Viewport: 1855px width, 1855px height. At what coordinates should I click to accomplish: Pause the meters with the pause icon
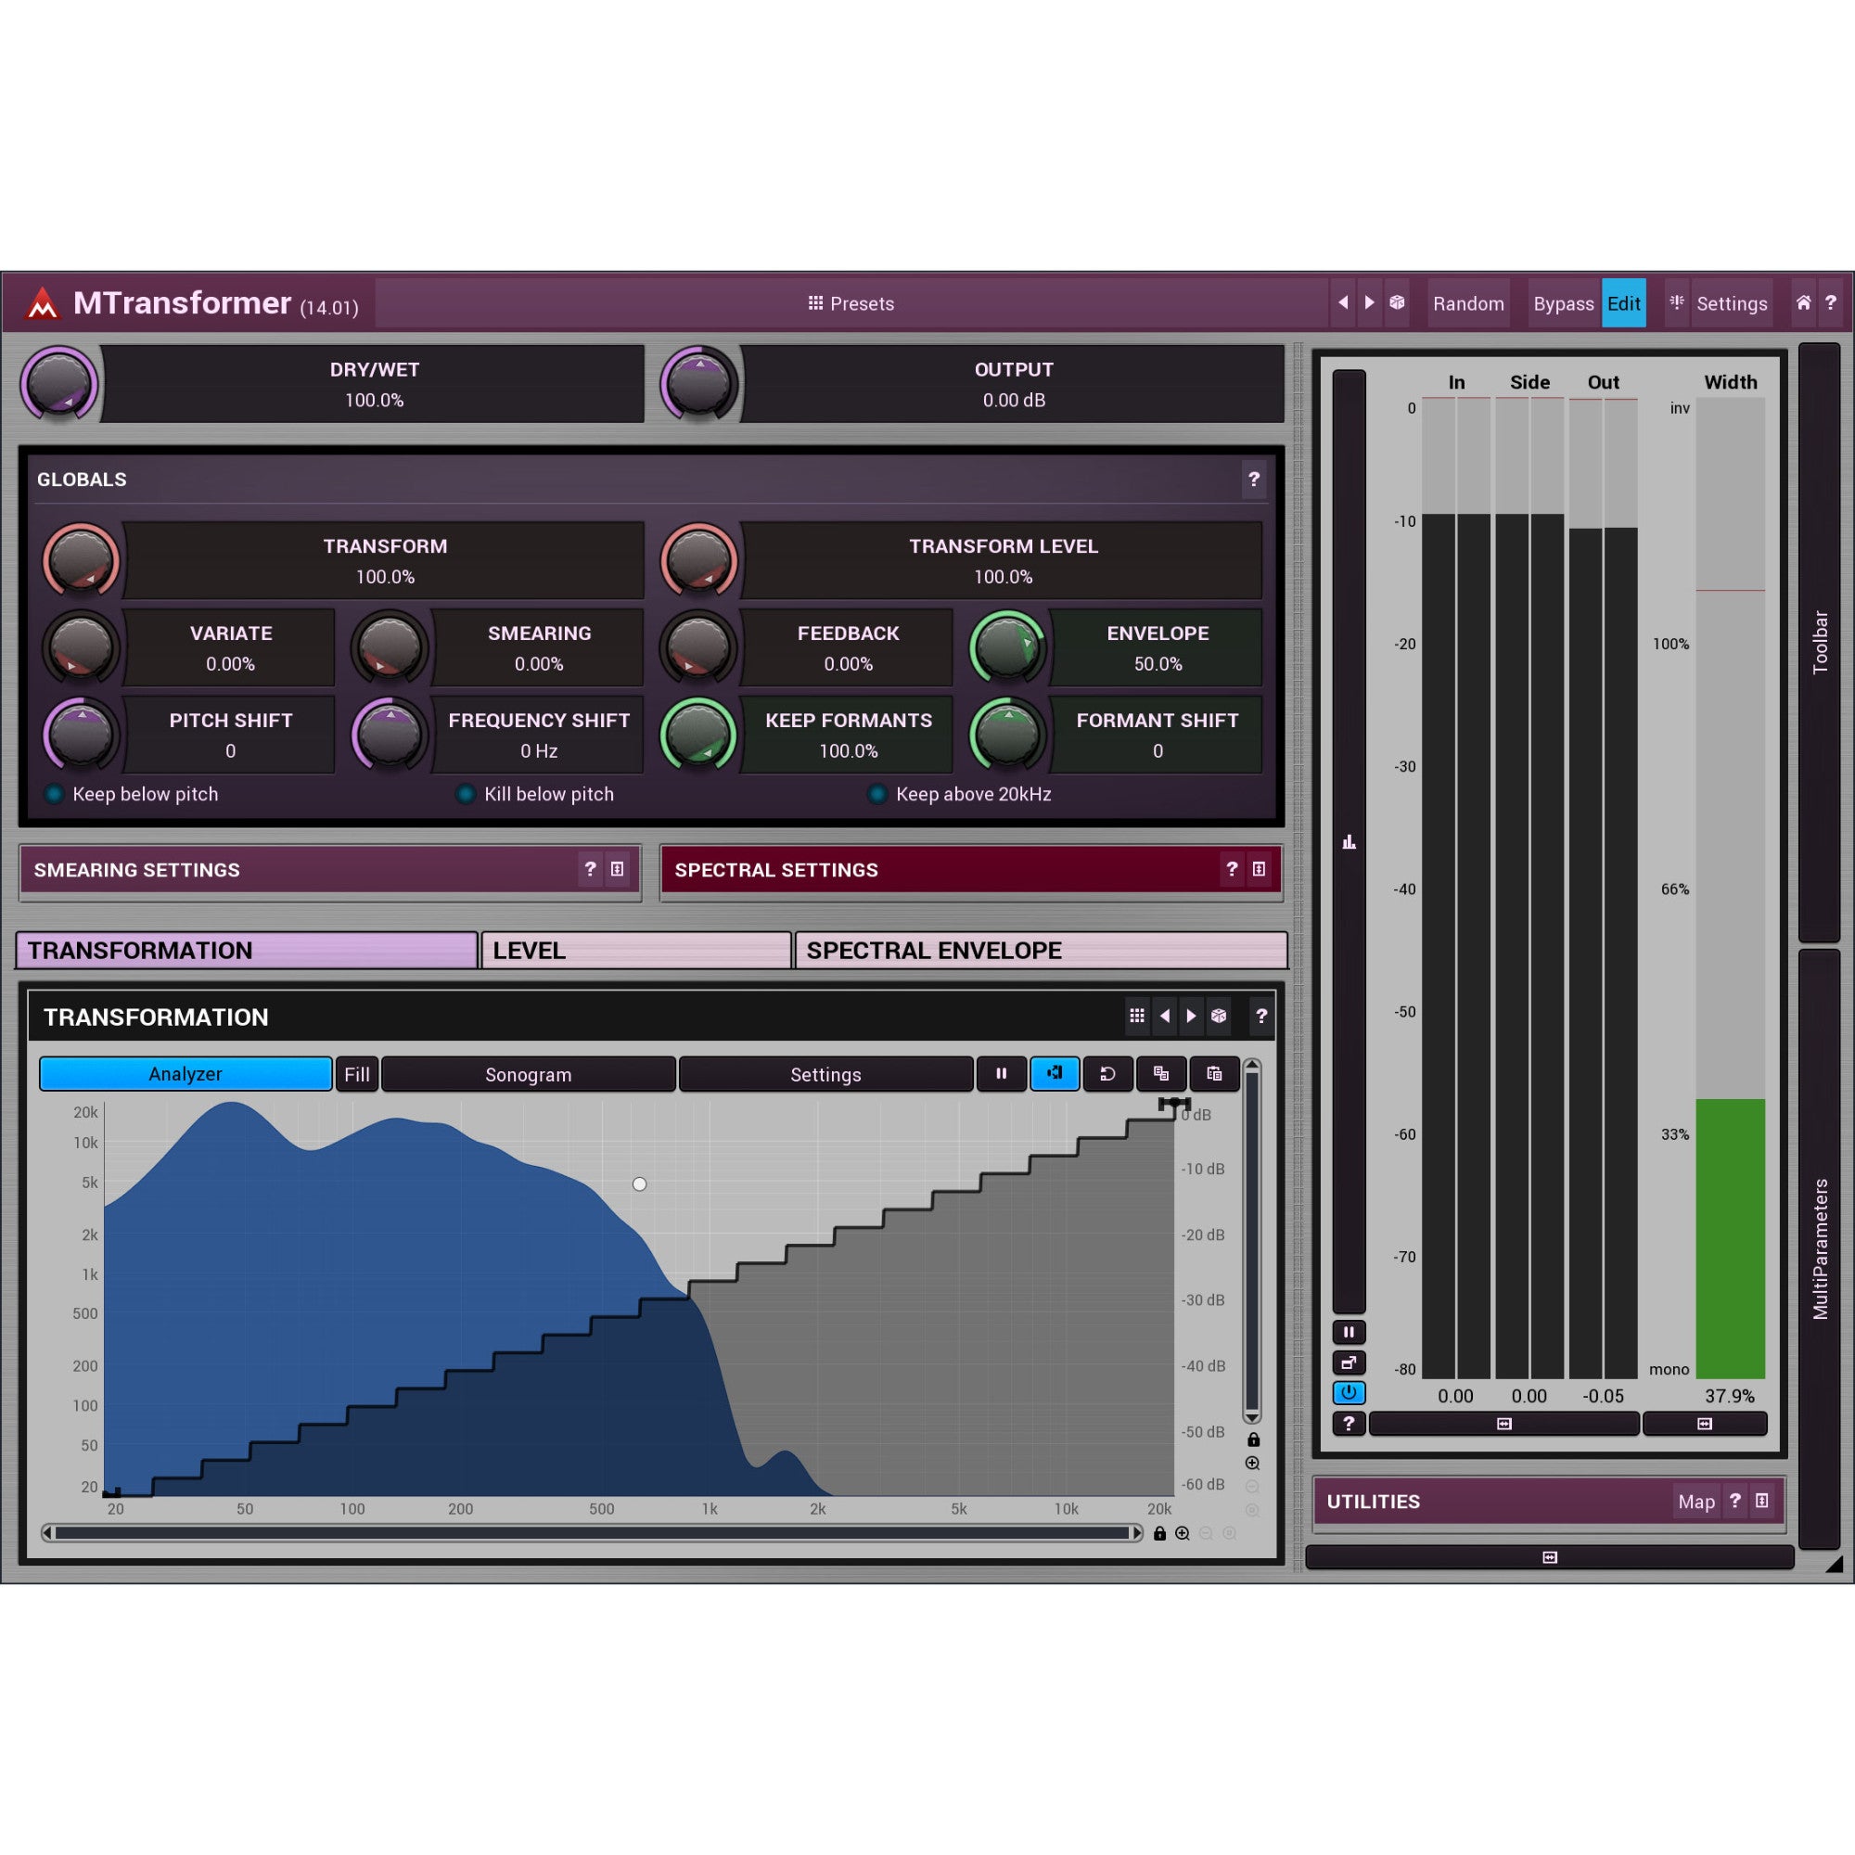pos(1349,1332)
